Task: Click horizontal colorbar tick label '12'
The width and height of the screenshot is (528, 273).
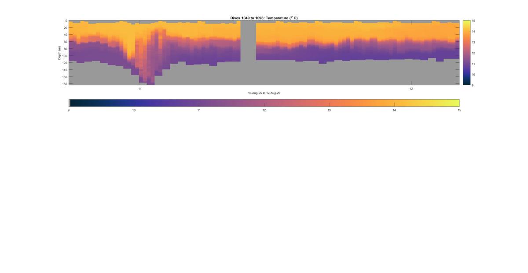Action: [264, 111]
